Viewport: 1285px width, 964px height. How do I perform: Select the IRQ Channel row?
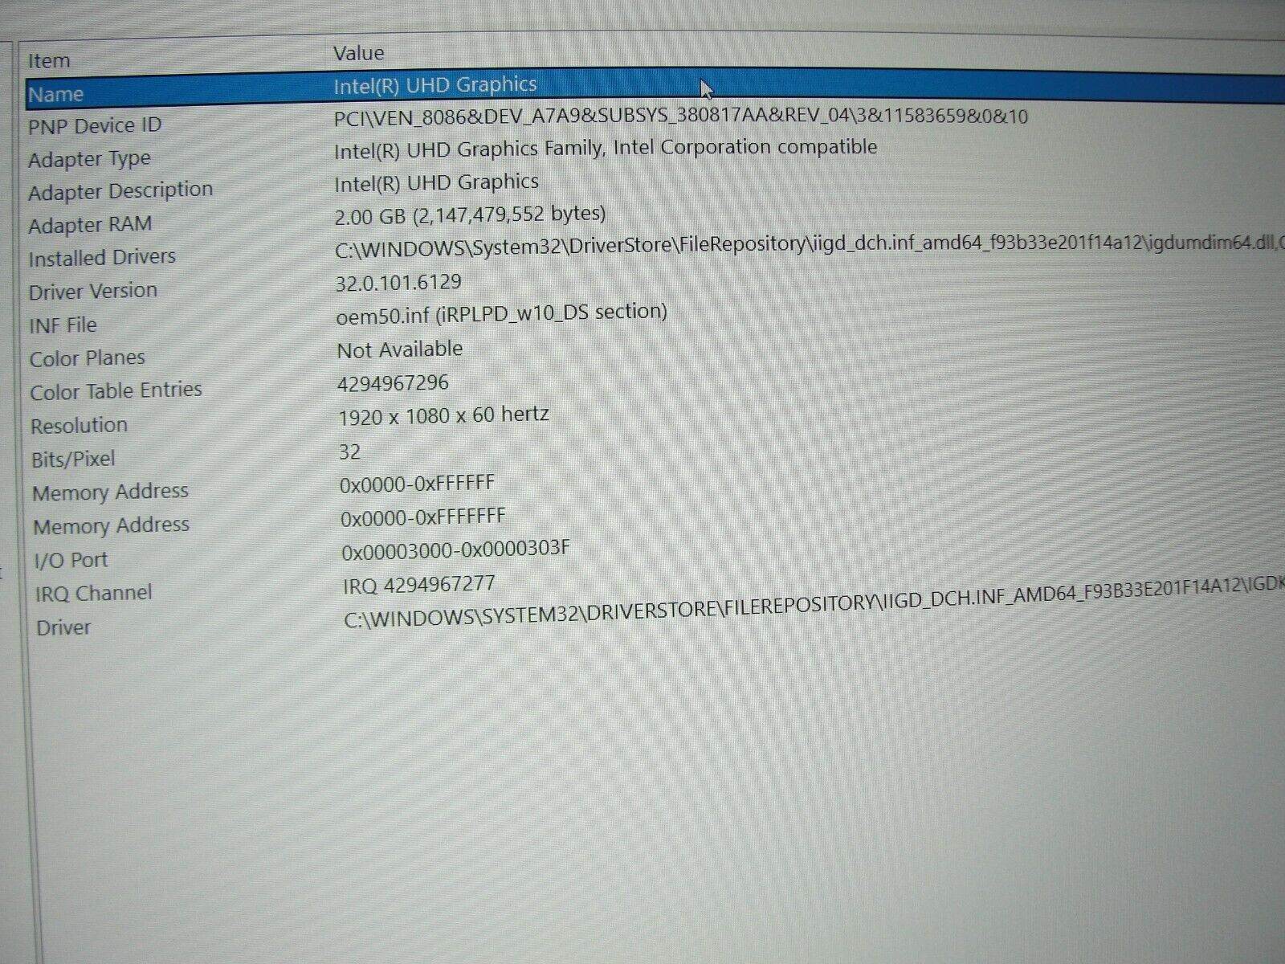(x=93, y=594)
